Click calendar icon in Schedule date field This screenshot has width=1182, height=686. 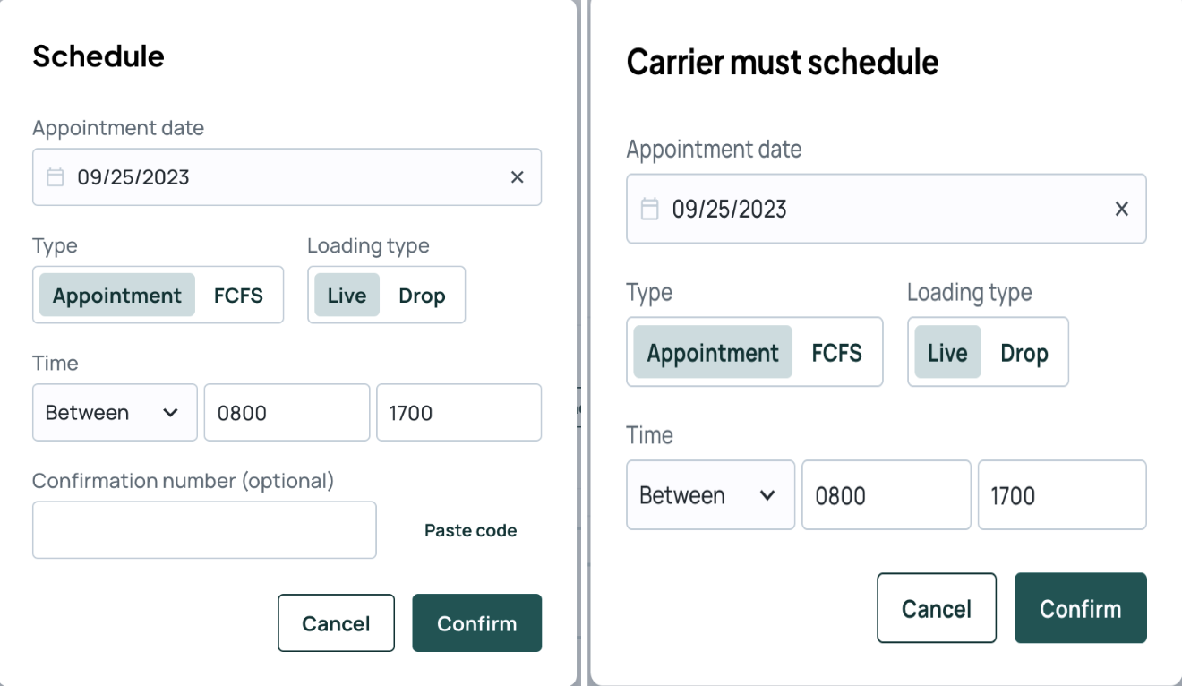click(56, 177)
